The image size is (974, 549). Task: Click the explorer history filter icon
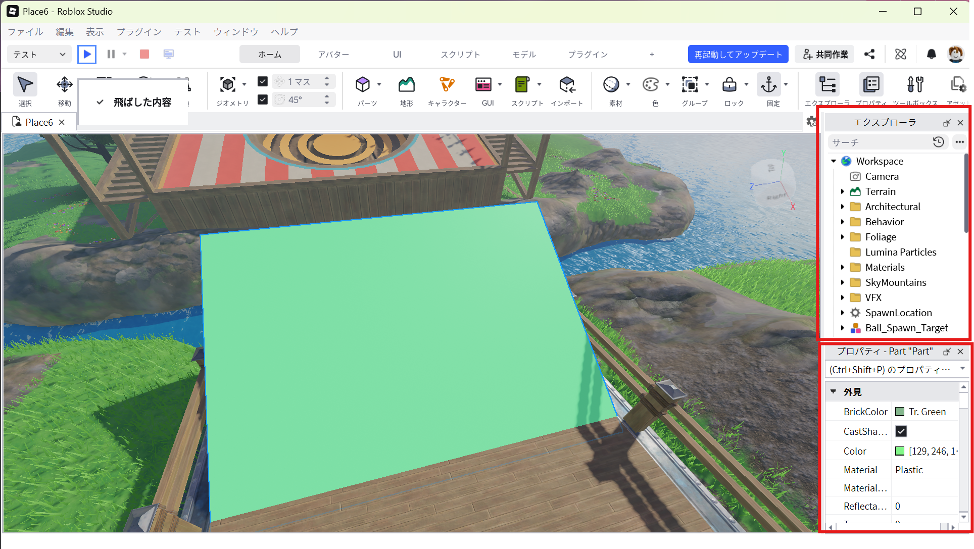(x=939, y=142)
